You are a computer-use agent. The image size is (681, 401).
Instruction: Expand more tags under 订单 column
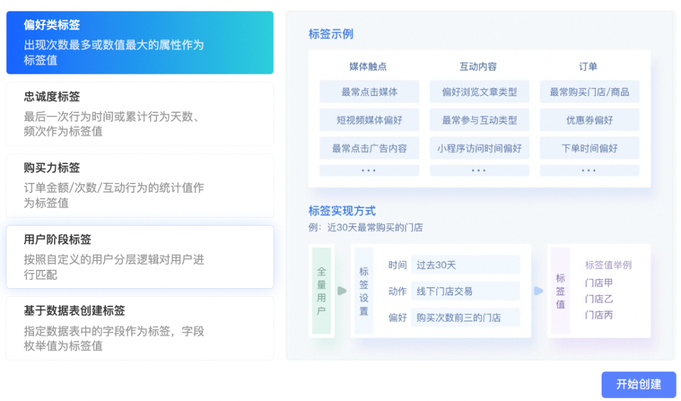[x=589, y=170]
